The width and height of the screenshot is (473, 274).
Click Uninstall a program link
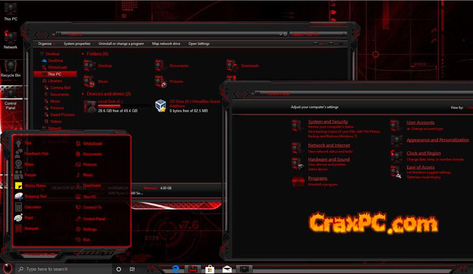click(x=322, y=185)
